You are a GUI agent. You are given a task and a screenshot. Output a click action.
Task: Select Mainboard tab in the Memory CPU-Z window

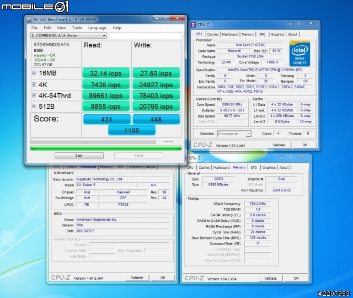[x=222, y=168]
